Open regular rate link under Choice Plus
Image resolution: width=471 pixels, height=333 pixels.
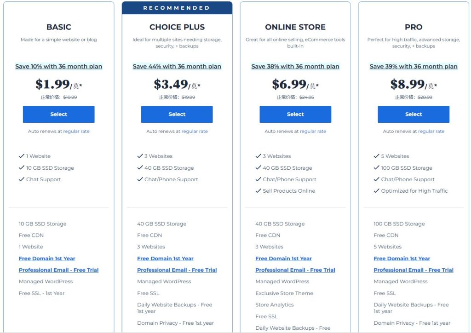click(x=195, y=132)
